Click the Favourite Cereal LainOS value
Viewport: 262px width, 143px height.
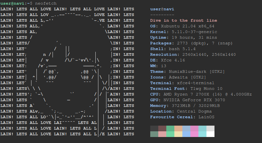206,117
